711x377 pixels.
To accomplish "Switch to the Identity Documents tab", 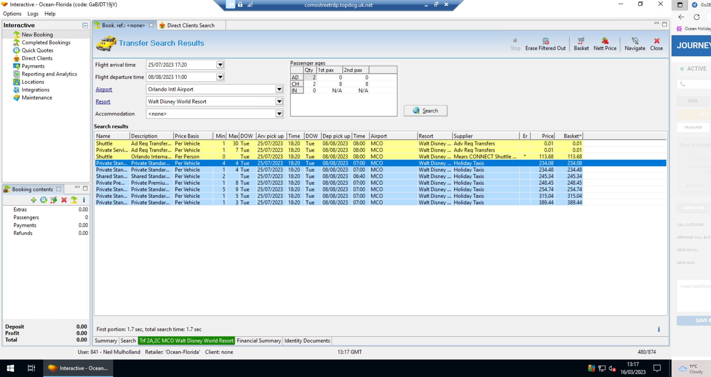I will (x=307, y=341).
